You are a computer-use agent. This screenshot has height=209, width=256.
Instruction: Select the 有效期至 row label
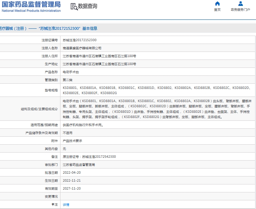(51, 189)
